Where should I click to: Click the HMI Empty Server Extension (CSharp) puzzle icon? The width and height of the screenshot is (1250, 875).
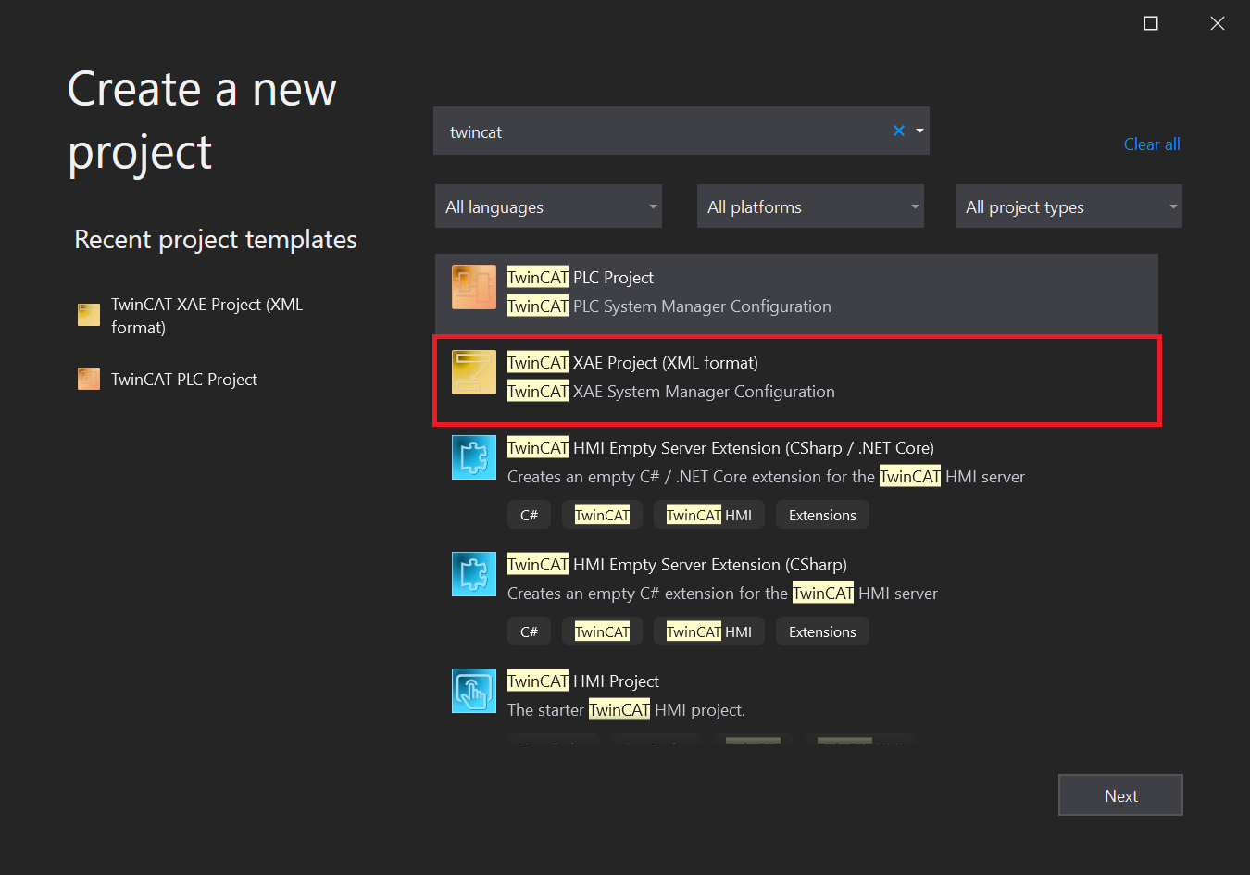point(473,574)
